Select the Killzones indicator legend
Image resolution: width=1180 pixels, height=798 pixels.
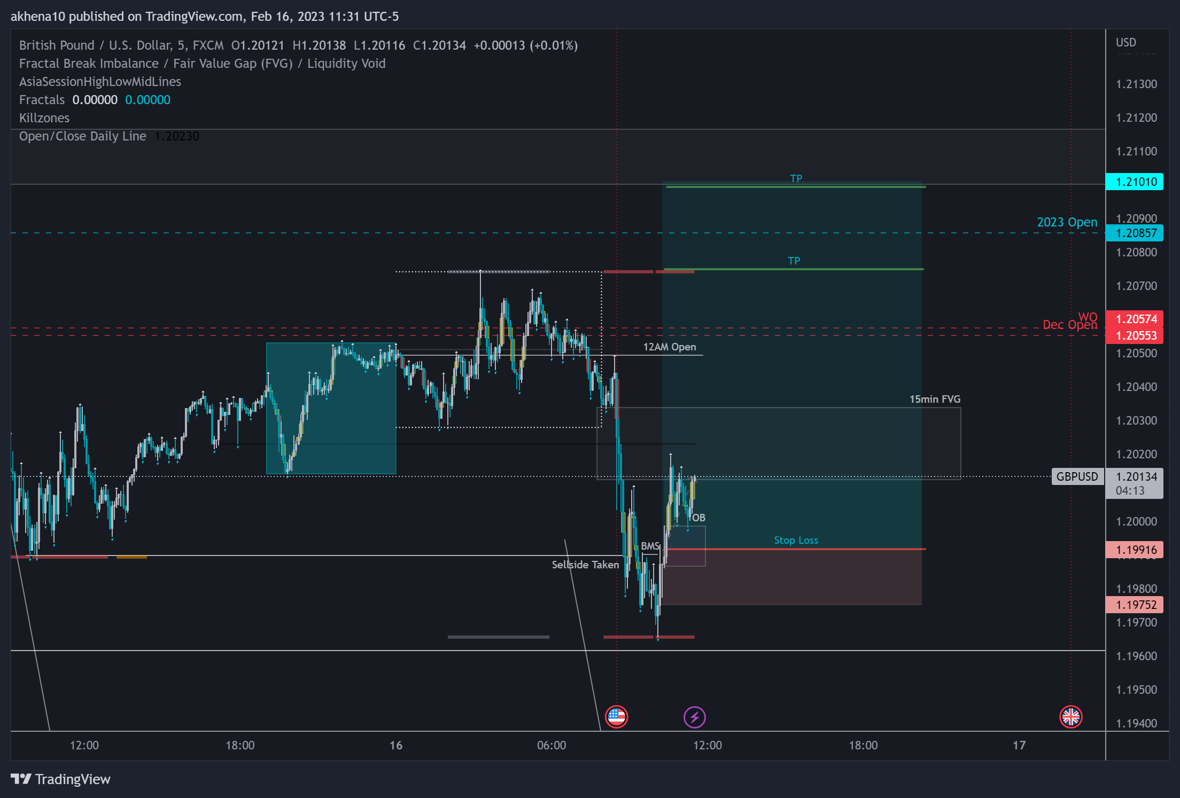coord(44,118)
